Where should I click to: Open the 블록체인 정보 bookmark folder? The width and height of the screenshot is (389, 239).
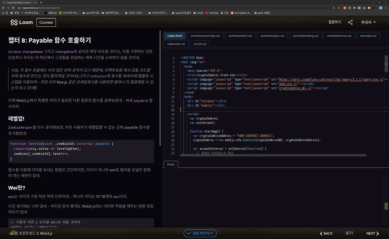pos(111,13)
